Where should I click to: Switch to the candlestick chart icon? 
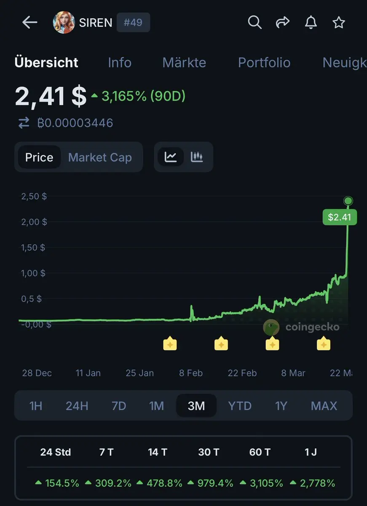tap(197, 157)
